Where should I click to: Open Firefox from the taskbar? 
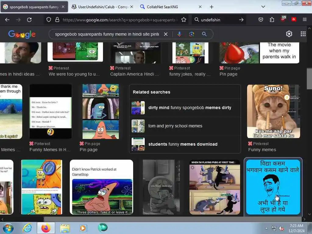click(x=46, y=228)
